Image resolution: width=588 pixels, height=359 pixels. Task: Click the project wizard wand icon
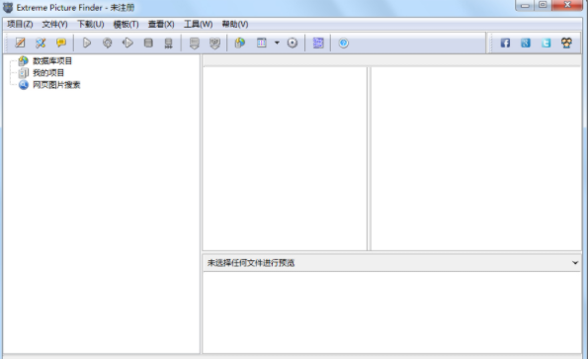41,43
